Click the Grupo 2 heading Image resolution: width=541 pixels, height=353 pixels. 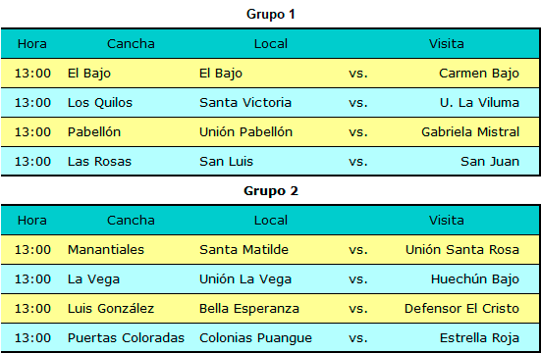[271, 191]
